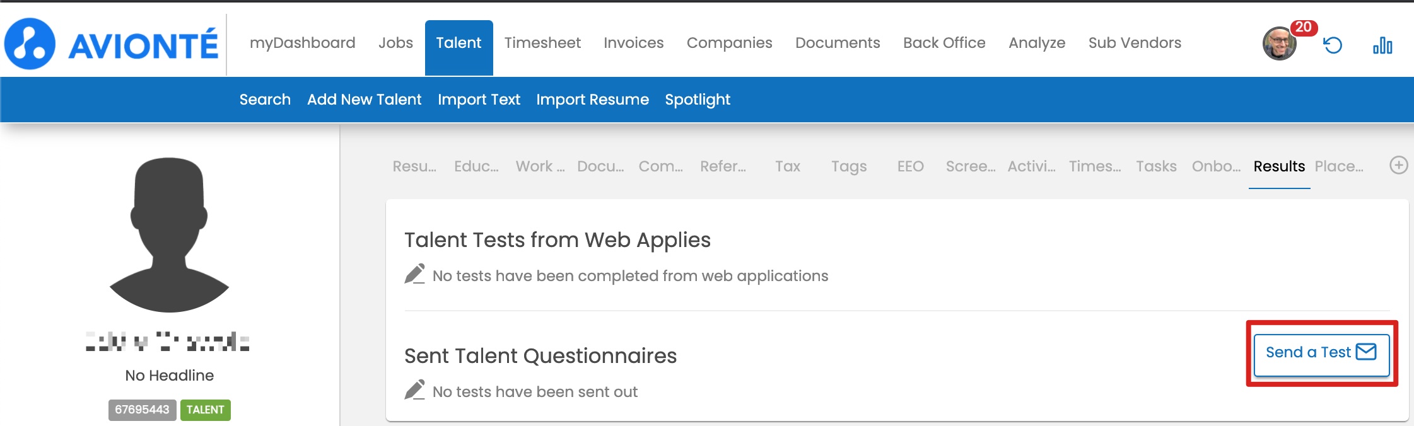1414x426 pixels.
Task: Click the talent silhouette profile photo
Action: [169, 234]
